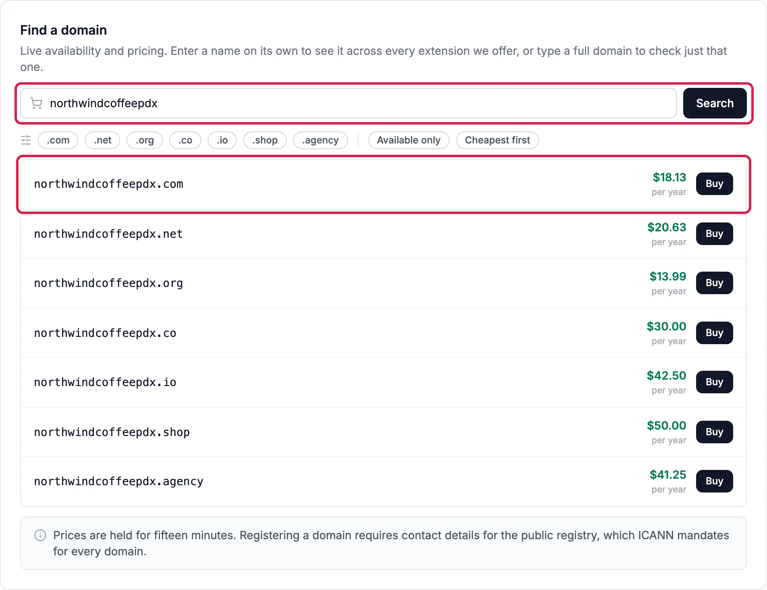Viewport: 767px width, 590px height.
Task: Click the filter sliders icon
Action: pos(26,140)
